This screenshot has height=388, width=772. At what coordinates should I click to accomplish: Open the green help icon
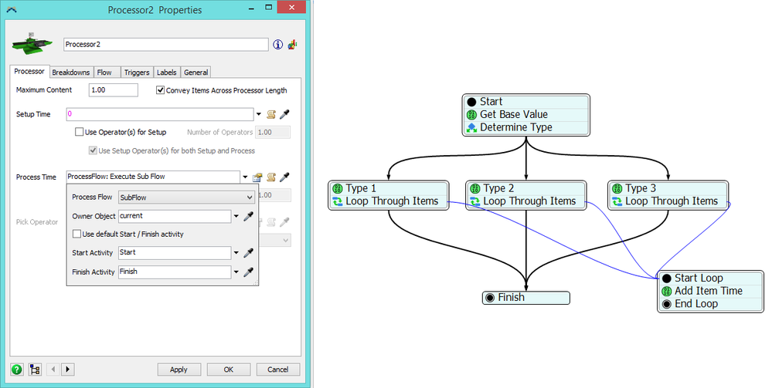(17, 369)
